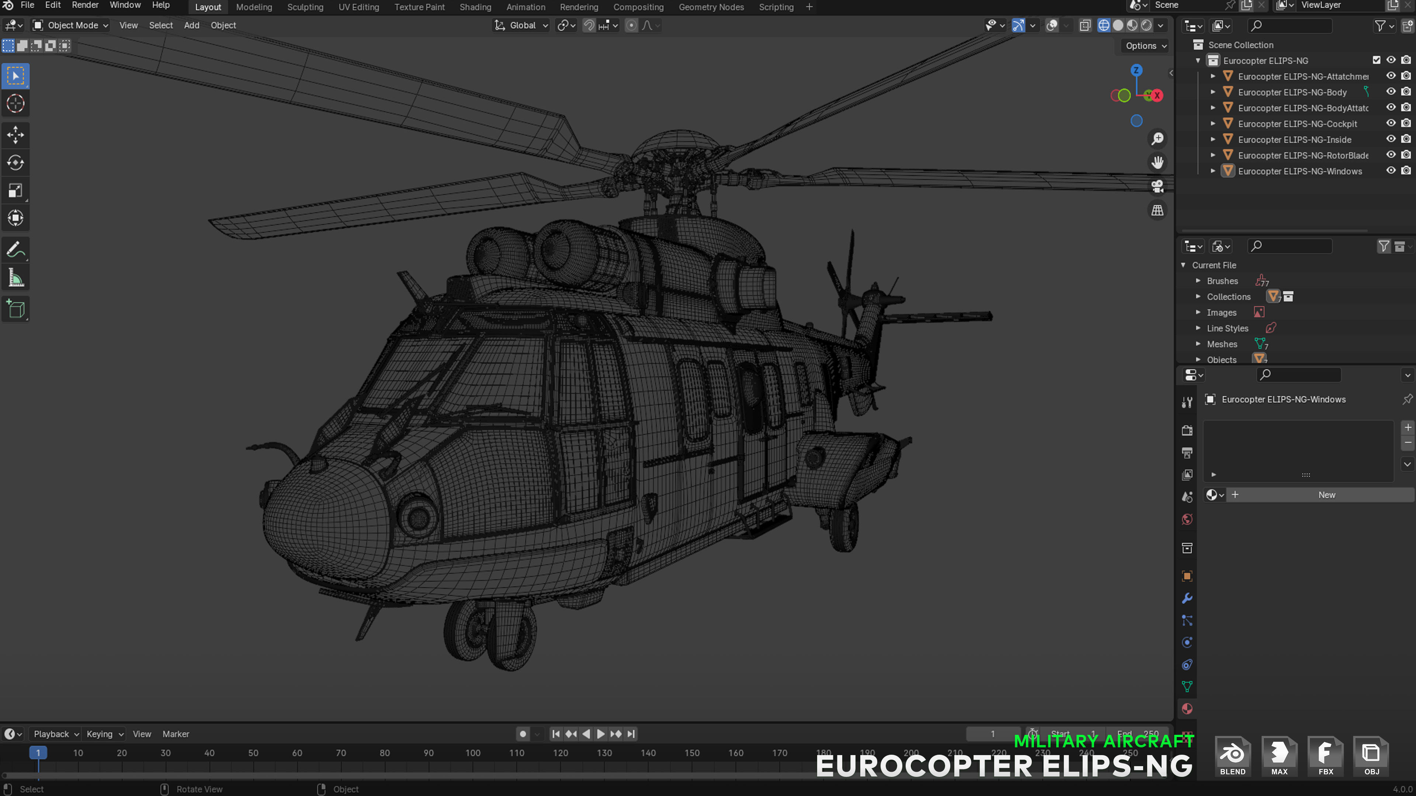Viewport: 1416px width, 796px height.
Task: Switch to material preview shading
Action: point(1132,25)
